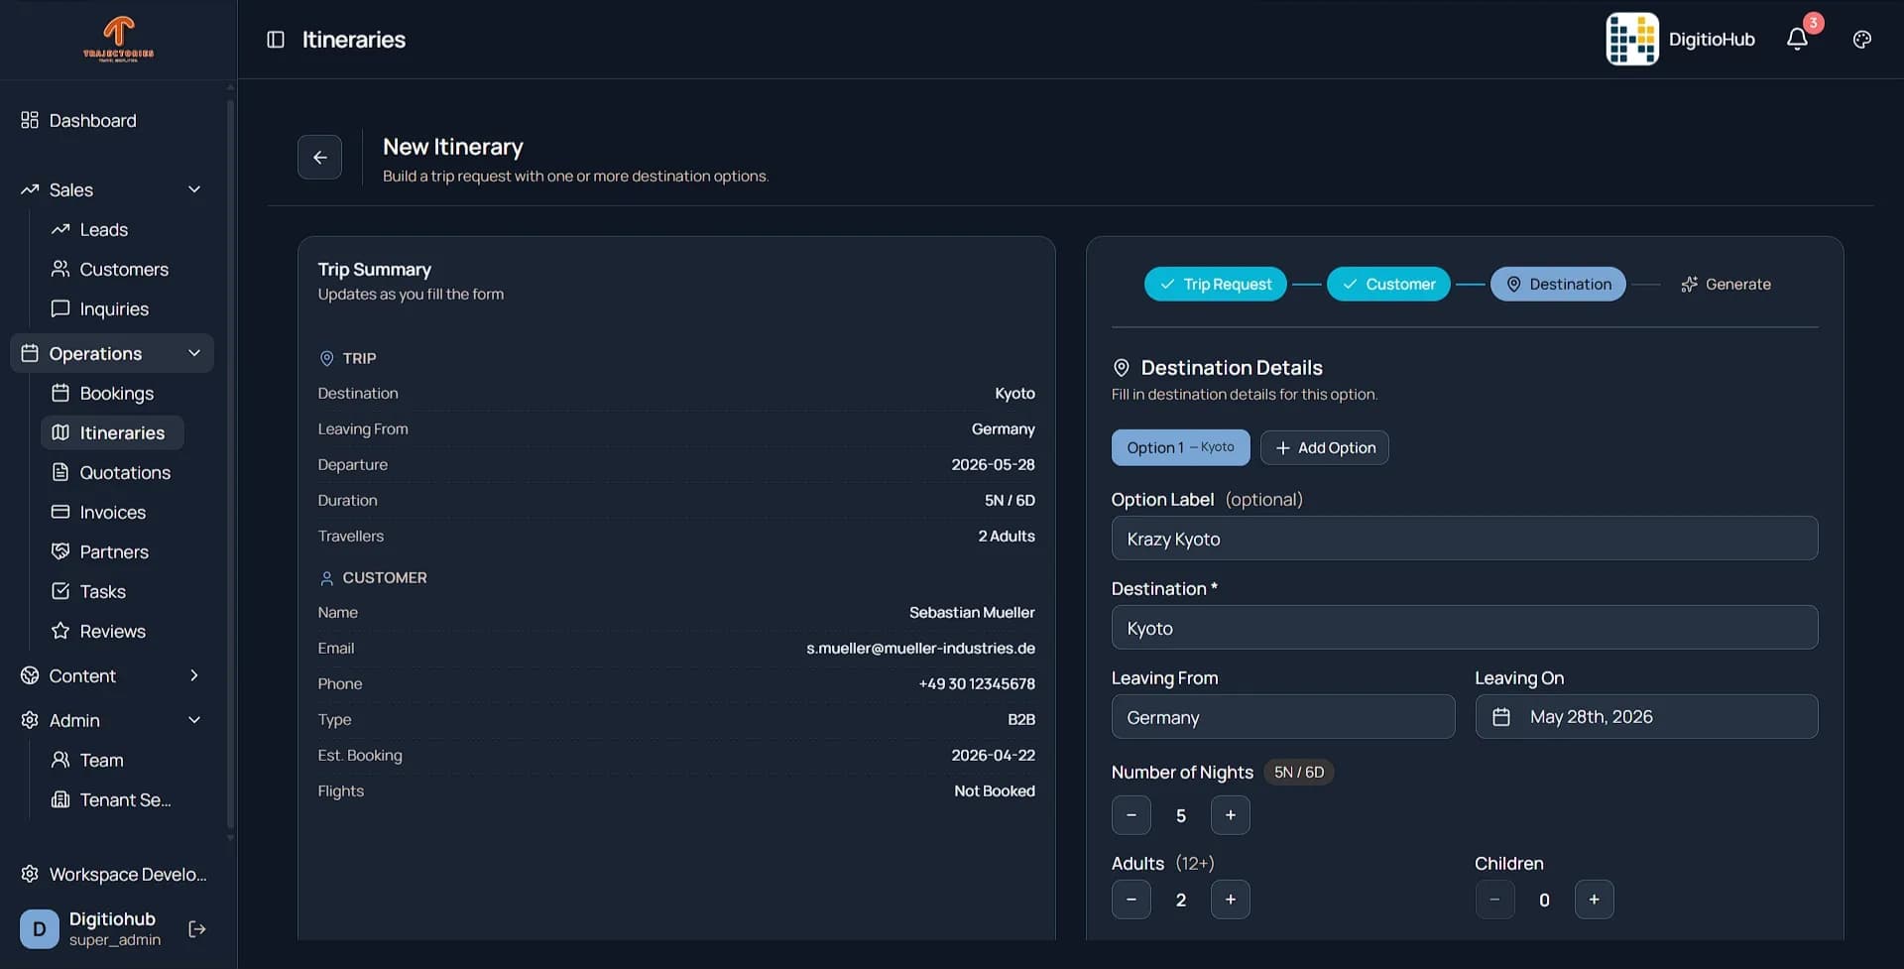
Task: Click the DigitioHub workspace name
Action: (x=1712, y=40)
